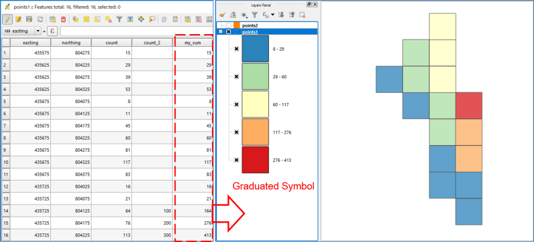Zoom map to selected rows icon
This screenshot has width=534, height=242.
coord(152,19)
